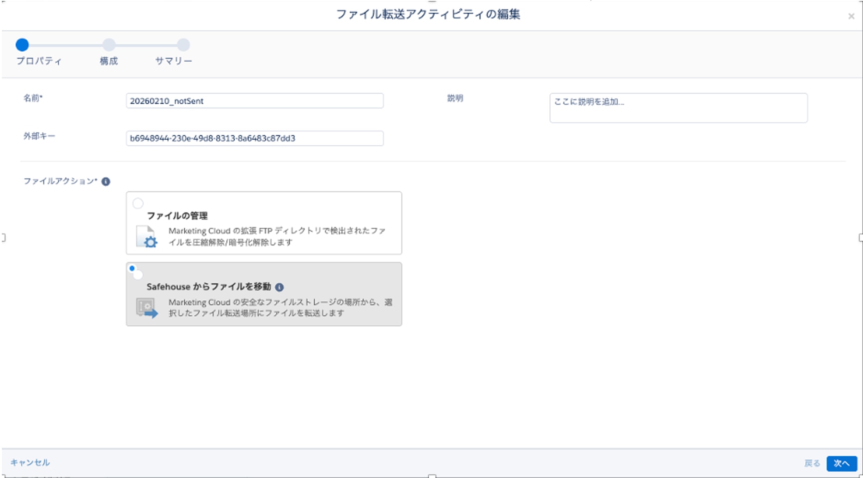The height and width of the screenshot is (478, 863).
Task: Click the ファイルの管理 option title
Action: 177,215
